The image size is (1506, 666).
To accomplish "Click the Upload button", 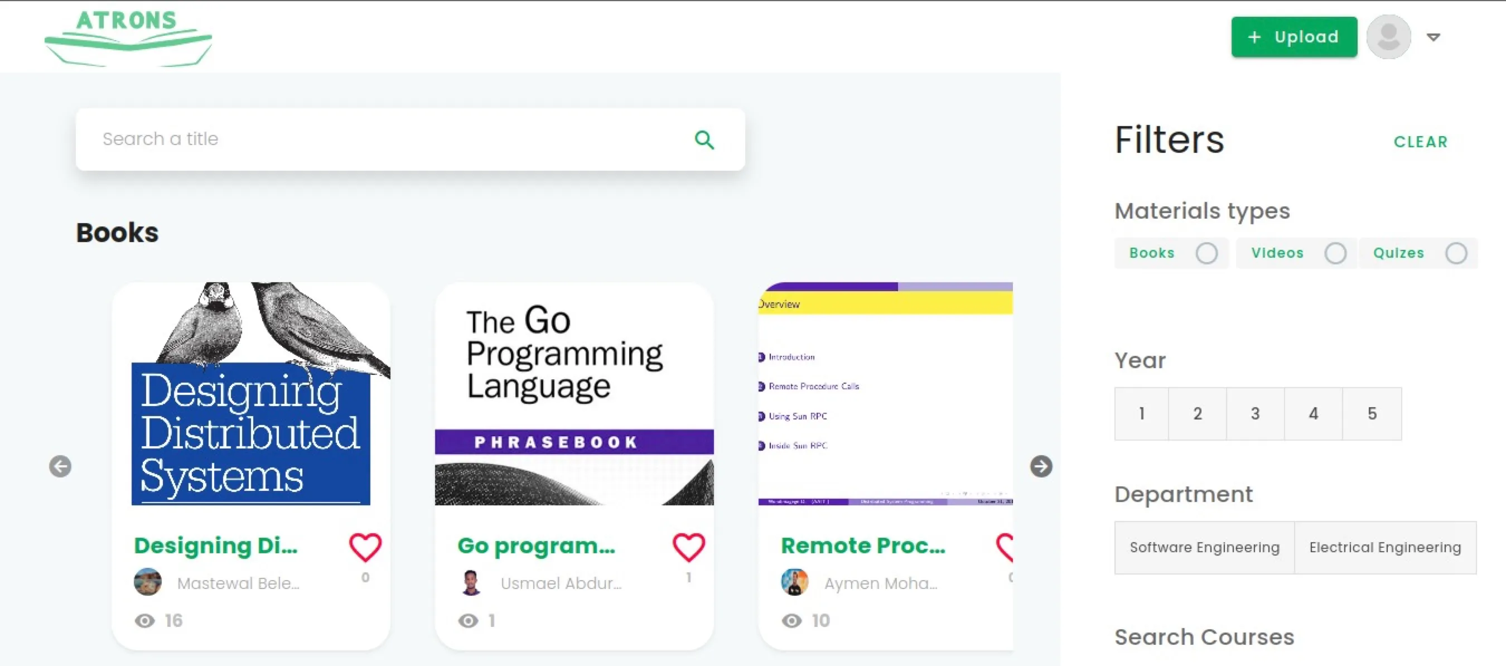I will pyautogui.click(x=1294, y=37).
